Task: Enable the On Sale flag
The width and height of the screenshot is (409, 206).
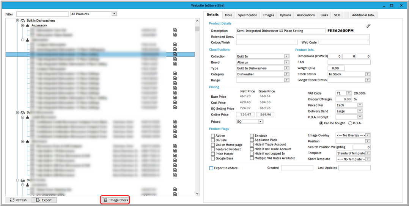Action: pos(213,140)
